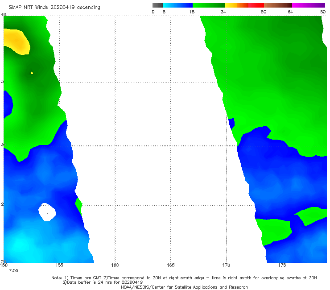This screenshot has height=290, width=330.
Task: Click the color bar label '34'
Action: (x=223, y=12)
